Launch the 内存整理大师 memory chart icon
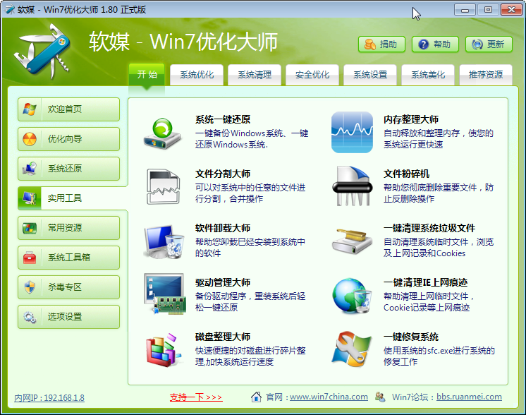Image resolution: width=526 pixels, height=415 pixels. point(352,132)
